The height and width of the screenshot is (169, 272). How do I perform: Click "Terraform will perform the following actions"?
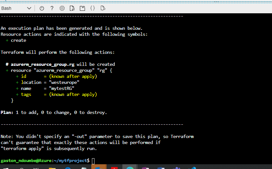[58, 52]
